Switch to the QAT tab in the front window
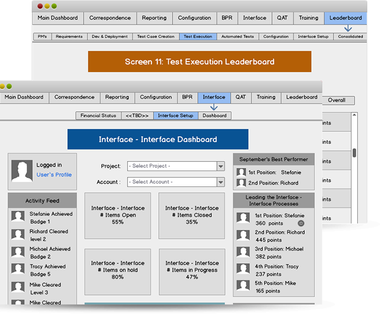Viewport: 380px width, 314px height. pyautogui.click(x=241, y=97)
